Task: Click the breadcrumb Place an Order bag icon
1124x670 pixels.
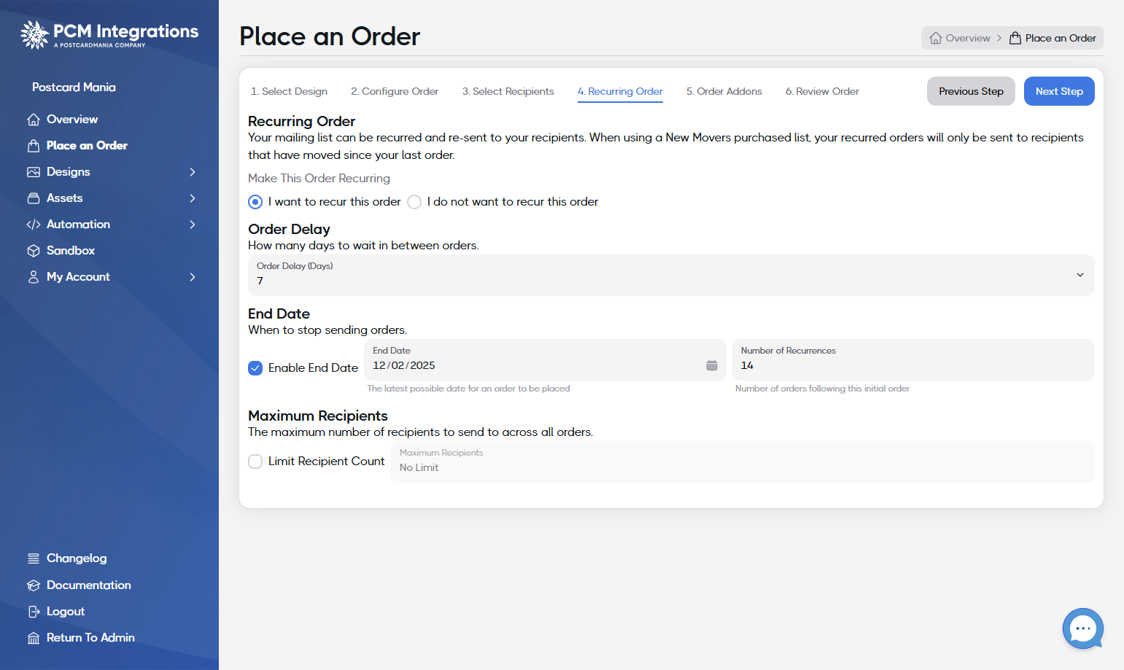Action: 1015,38
